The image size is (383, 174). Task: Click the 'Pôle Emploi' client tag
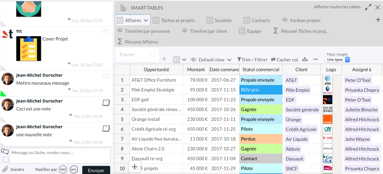click(x=298, y=90)
